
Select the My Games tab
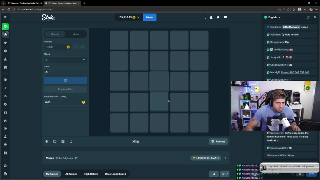pyautogui.click(x=52, y=174)
